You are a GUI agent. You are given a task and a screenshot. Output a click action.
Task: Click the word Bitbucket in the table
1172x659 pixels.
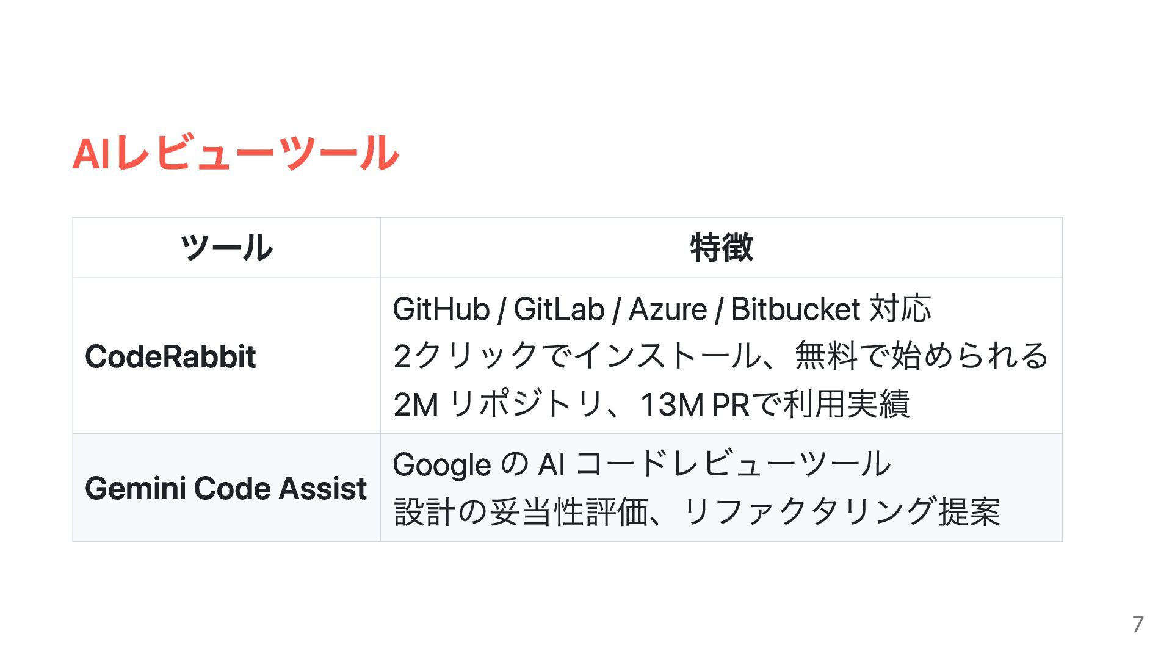[x=795, y=309]
